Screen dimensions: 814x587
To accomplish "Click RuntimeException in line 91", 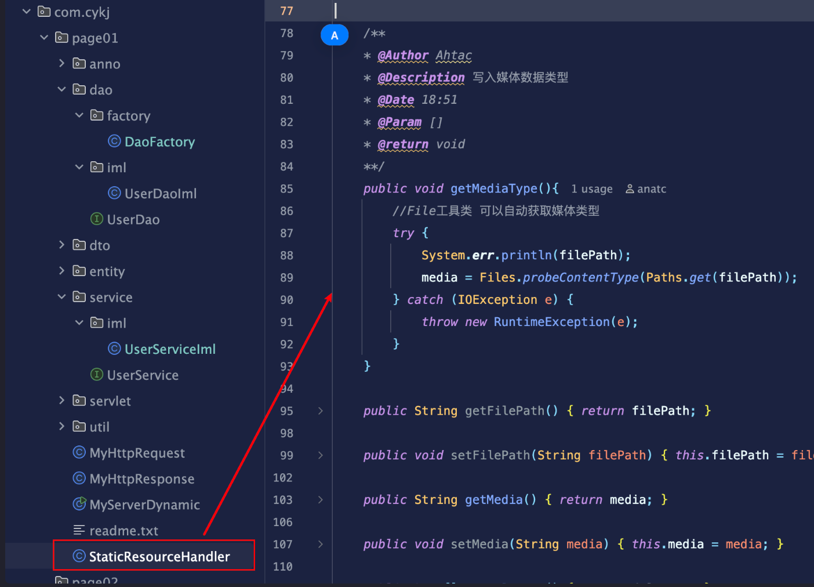I will click(x=551, y=322).
